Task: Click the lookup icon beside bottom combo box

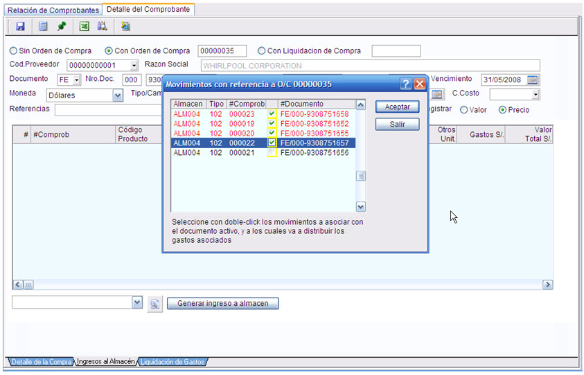Action: (154, 304)
